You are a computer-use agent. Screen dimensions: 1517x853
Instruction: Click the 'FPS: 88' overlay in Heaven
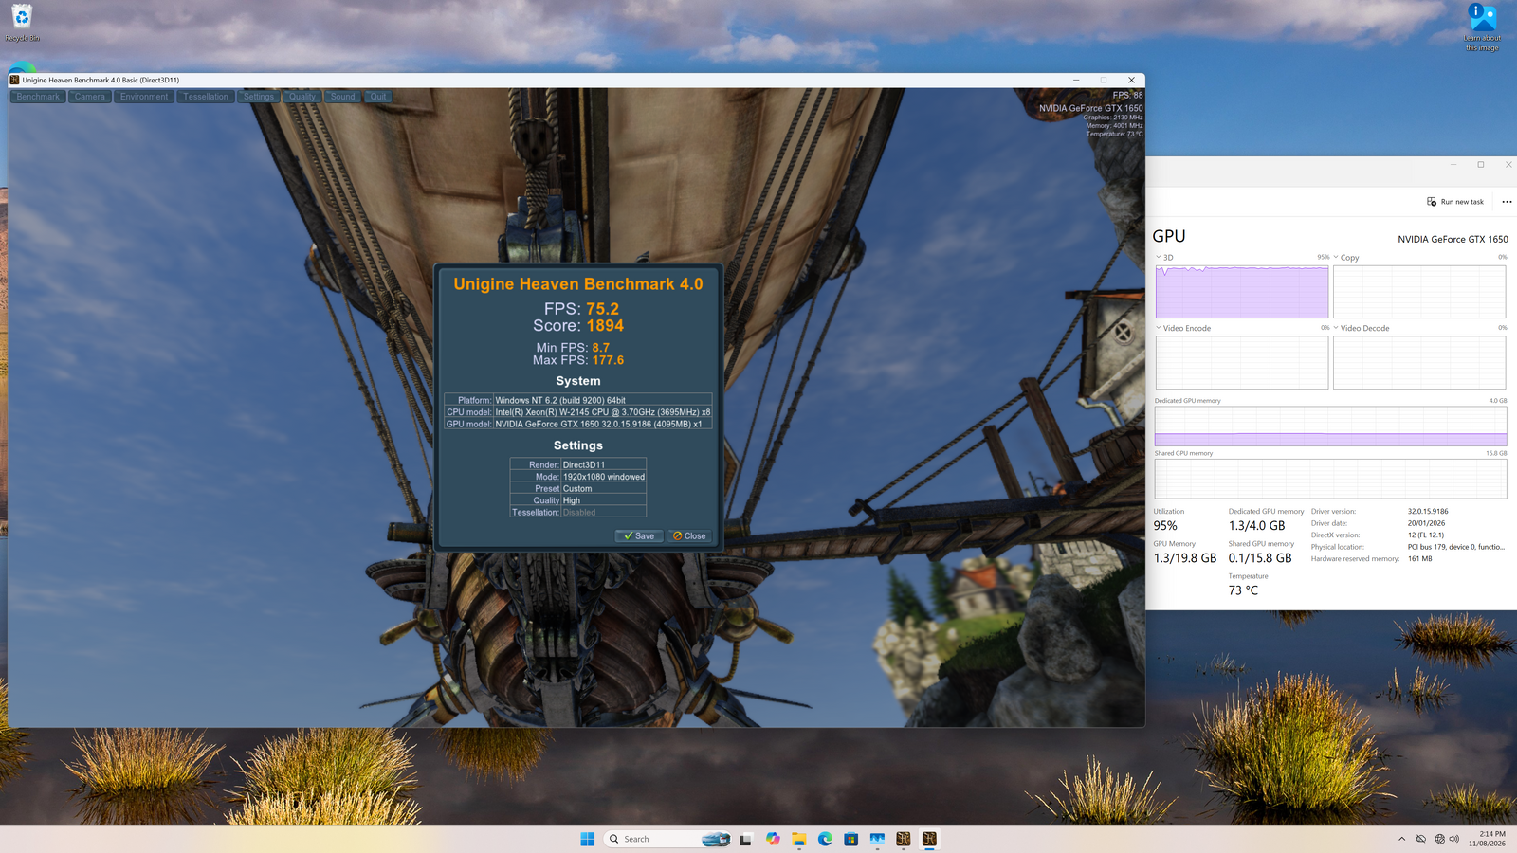[x=1127, y=95]
